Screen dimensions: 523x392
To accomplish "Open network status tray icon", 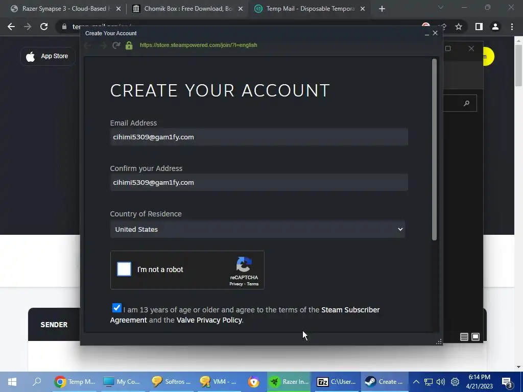I will coord(429,382).
